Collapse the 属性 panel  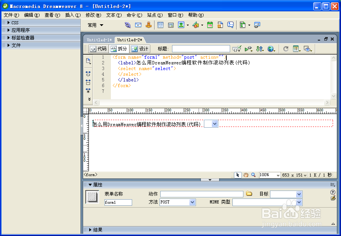coord(90,185)
